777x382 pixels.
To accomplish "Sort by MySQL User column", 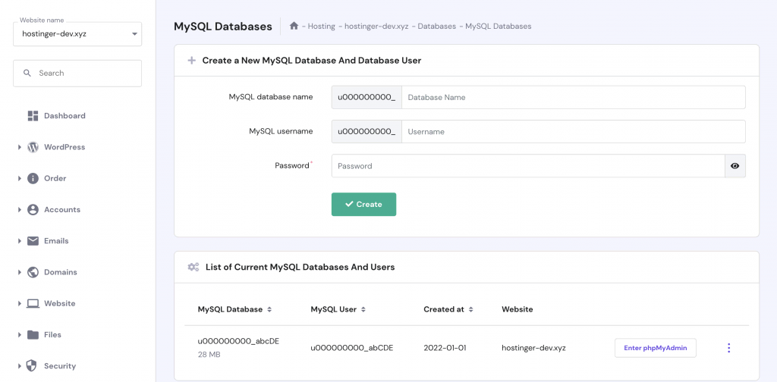I will pos(363,310).
